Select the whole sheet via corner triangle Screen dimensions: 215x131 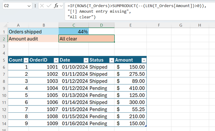click(x=5, y=25)
